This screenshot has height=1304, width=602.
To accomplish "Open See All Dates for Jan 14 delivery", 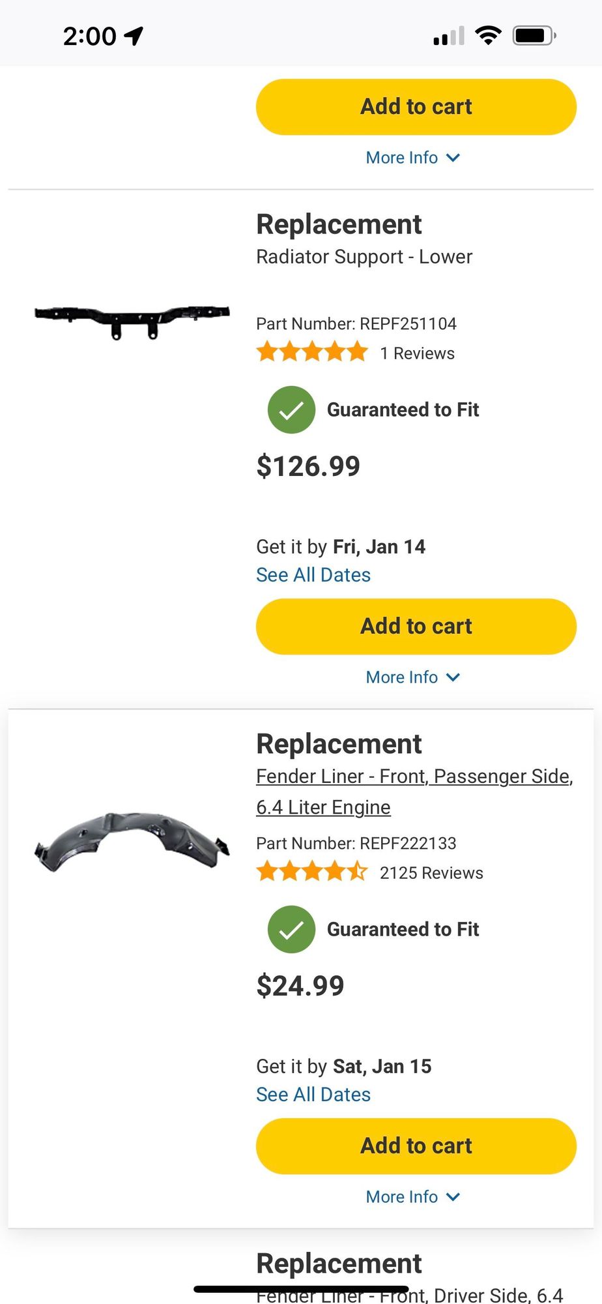I will pos(313,575).
